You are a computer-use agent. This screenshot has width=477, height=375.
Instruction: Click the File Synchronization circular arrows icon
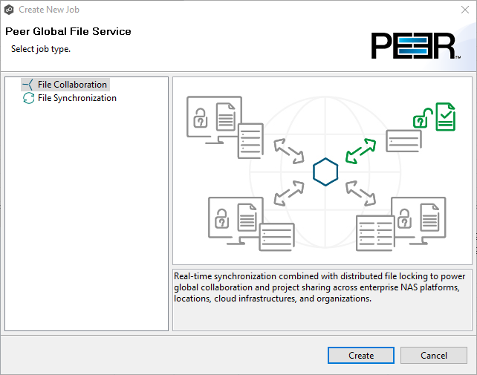coord(28,98)
